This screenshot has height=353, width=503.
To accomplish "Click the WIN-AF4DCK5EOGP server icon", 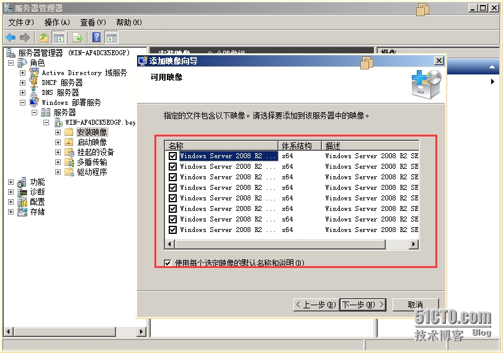I will [58, 122].
